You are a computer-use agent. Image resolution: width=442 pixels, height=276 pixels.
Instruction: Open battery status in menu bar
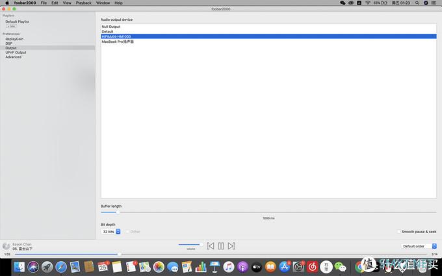[380, 3]
